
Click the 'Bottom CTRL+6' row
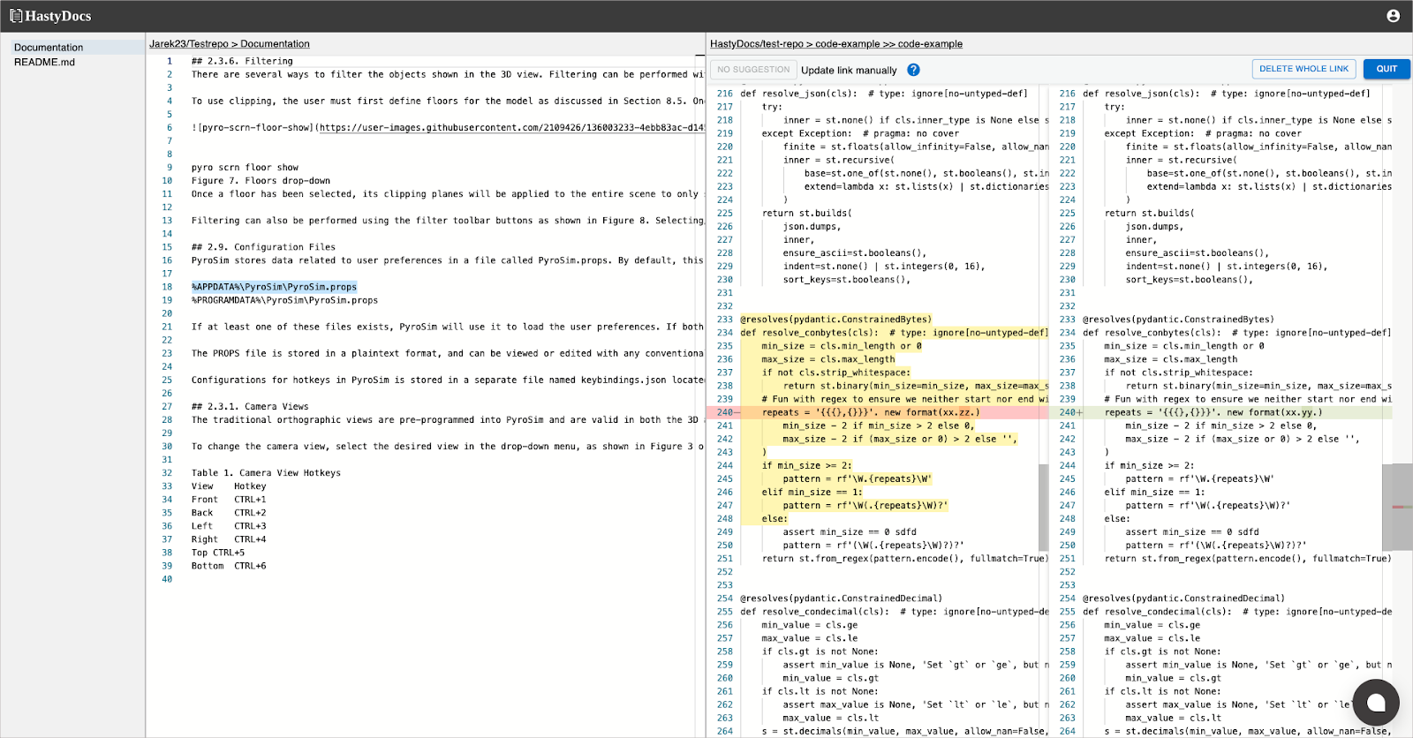(229, 566)
